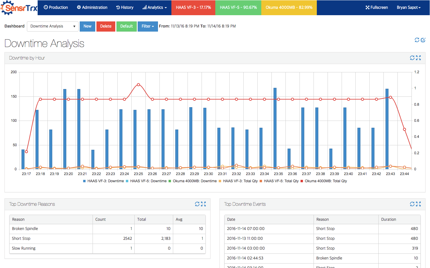Refresh the Downtime Analysis dashboard
This screenshot has height=268, width=430.
click(x=417, y=40)
